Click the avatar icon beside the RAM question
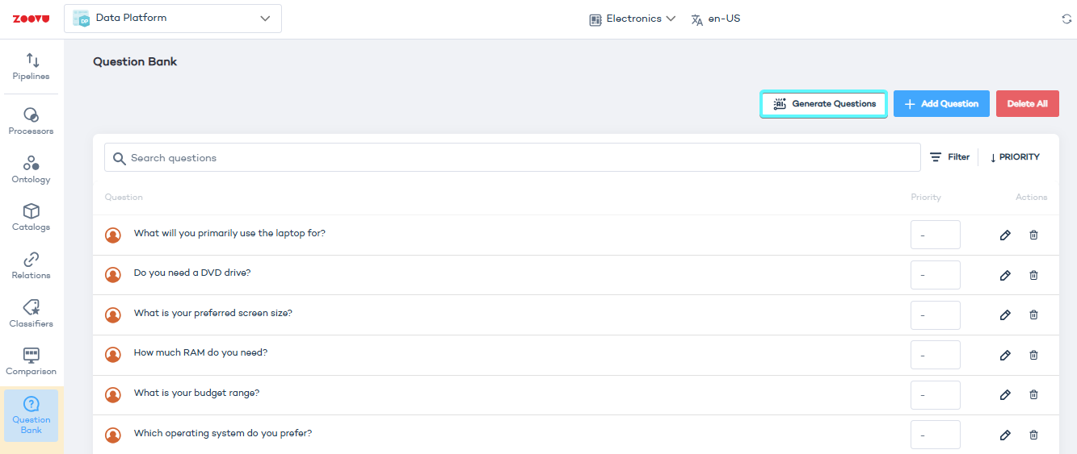 point(113,355)
